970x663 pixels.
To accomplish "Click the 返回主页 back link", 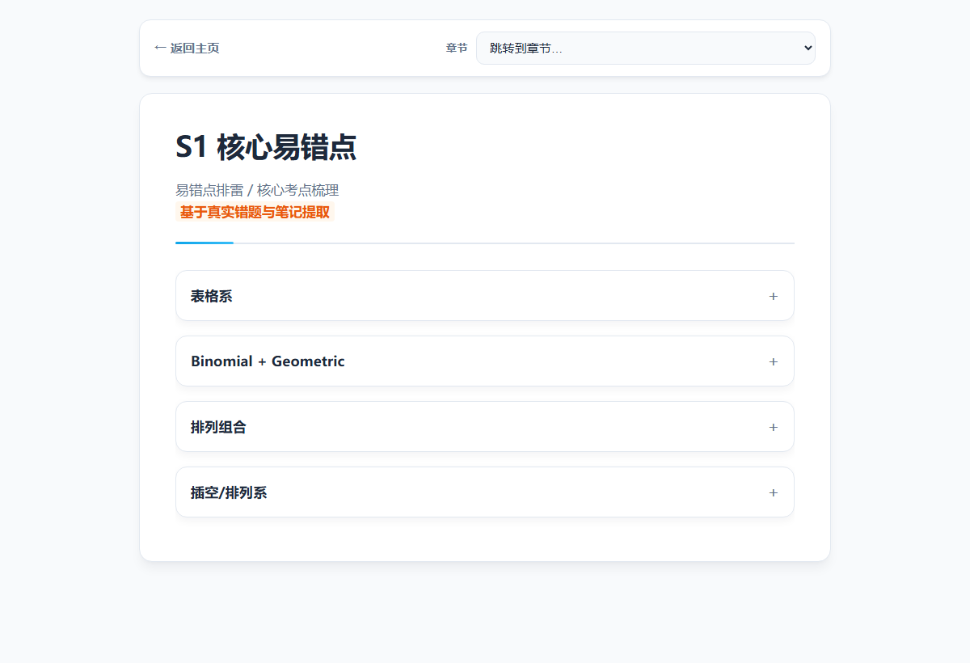I will 187,48.
